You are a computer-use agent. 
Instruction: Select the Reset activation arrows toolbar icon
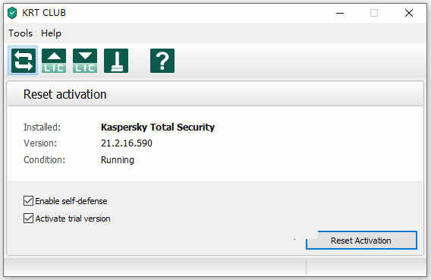point(24,61)
